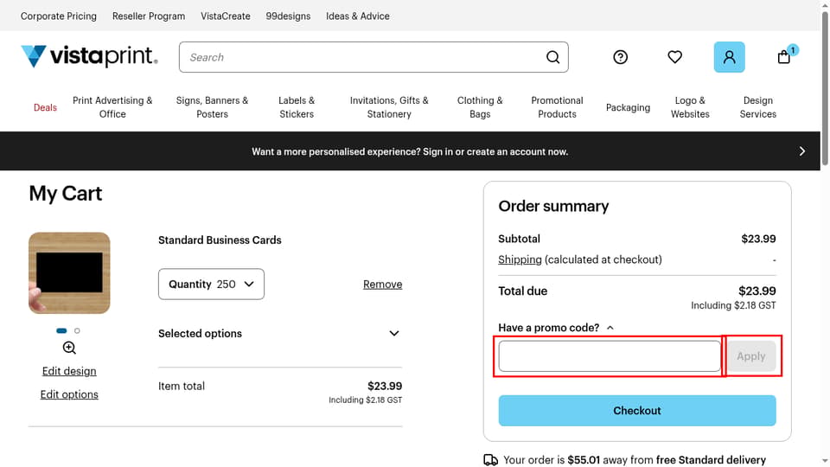The image size is (830, 467).
Task: Open the Ideas & Advice link
Action: pos(358,16)
